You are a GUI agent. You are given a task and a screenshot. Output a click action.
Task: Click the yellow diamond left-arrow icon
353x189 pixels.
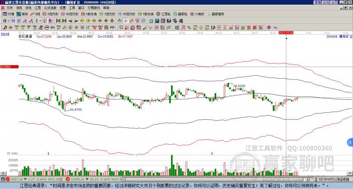pyautogui.click(x=82, y=21)
